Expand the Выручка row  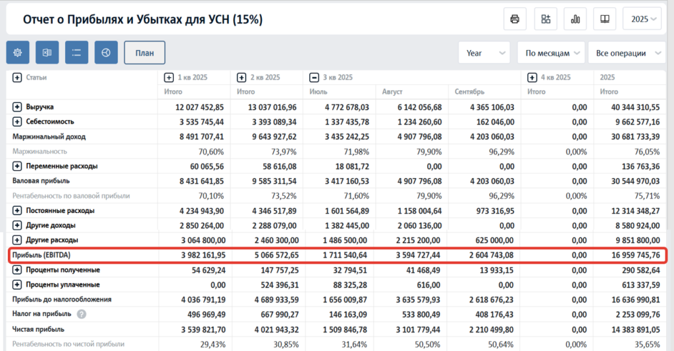(x=17, y=106)
